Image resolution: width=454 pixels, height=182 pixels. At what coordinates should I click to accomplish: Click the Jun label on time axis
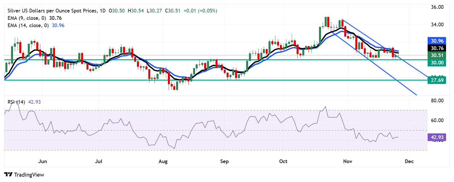pyautogui.click(x=43, y=161)
